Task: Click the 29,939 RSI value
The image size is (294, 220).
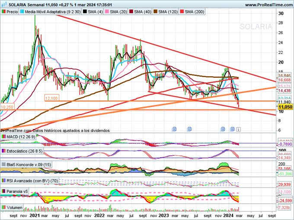Action: (284, 185)
